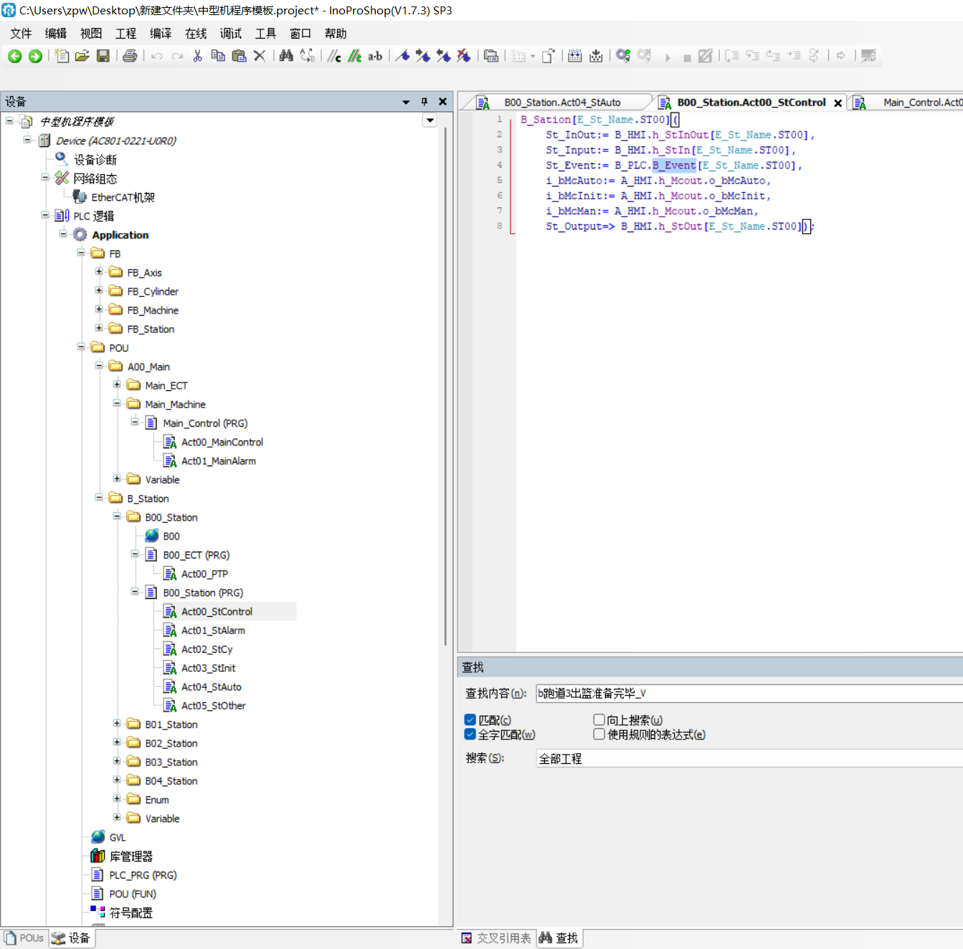The image size is (963, 949).
Task: Paste using the clipboard icon
Action: 239,56
